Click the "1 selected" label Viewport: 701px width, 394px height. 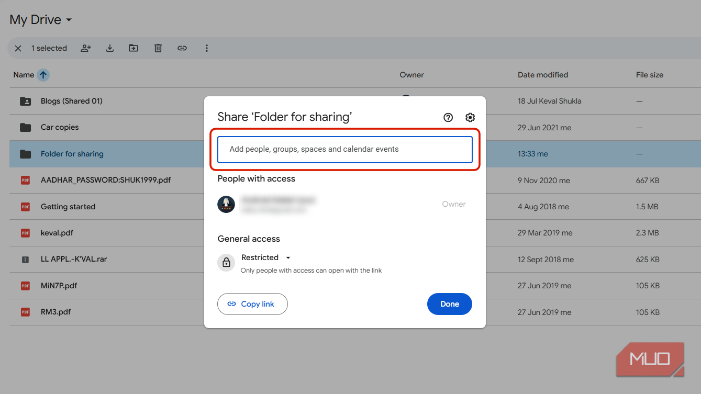coord(49,48)
